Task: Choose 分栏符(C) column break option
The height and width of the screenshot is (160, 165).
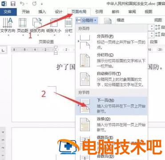Action: pos(112,60)
